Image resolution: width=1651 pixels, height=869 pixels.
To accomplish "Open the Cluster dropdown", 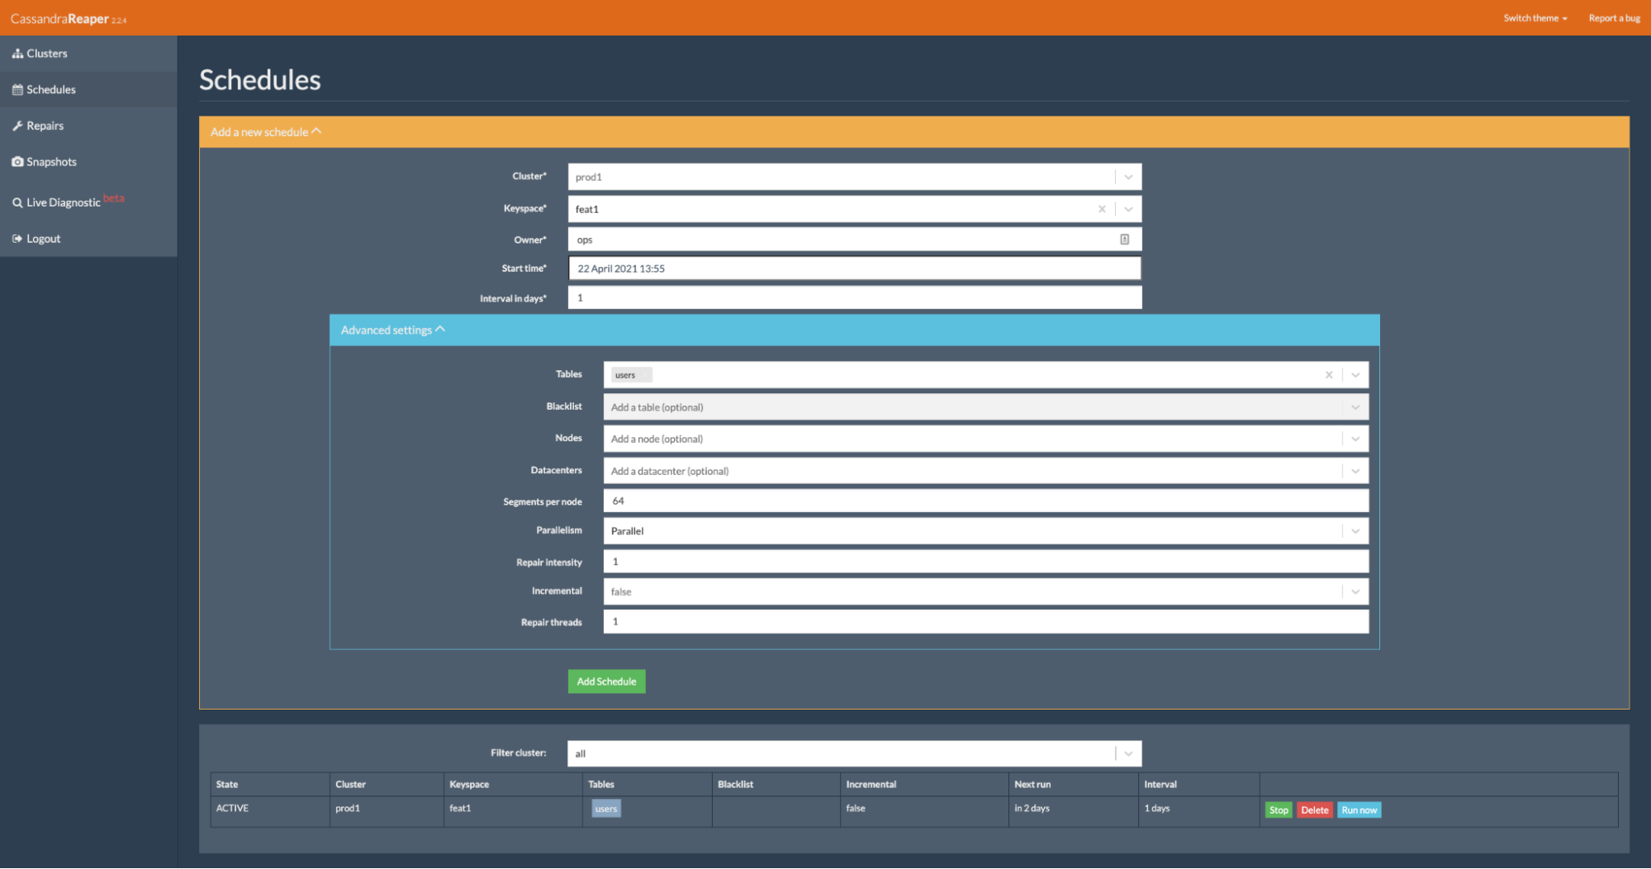I will tap(1128, 178).
